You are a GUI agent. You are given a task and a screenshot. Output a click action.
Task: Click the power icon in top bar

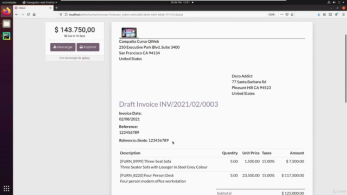point(339,2)
